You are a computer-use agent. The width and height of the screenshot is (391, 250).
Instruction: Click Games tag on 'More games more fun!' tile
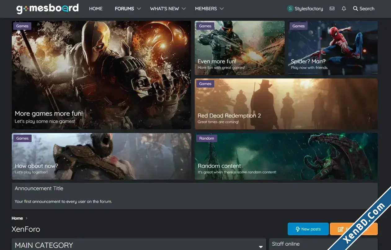click(x=22, y=26)
